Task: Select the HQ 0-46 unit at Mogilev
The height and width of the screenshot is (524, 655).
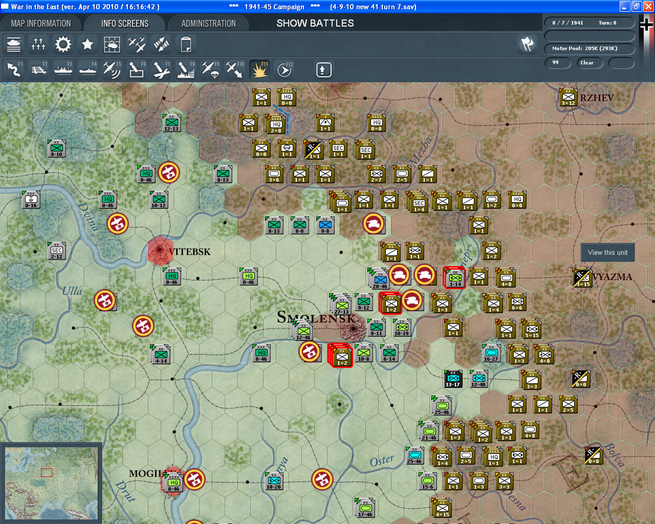Action: [173, 483]
